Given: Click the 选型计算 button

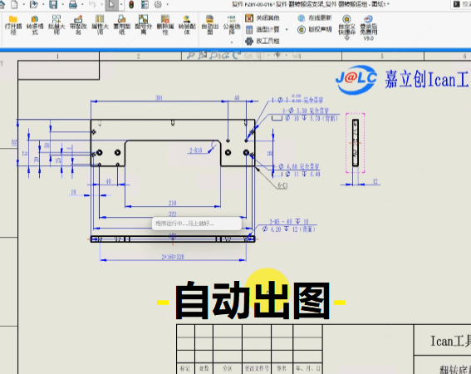Looking at the screenshot, I should (262, 29).
